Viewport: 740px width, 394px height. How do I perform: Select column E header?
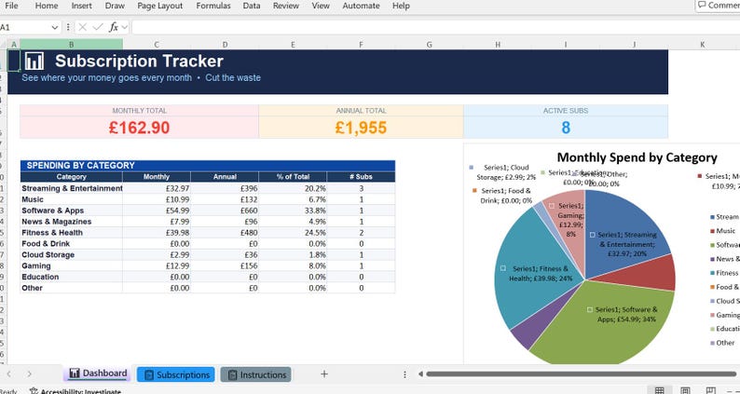(293, 45)
